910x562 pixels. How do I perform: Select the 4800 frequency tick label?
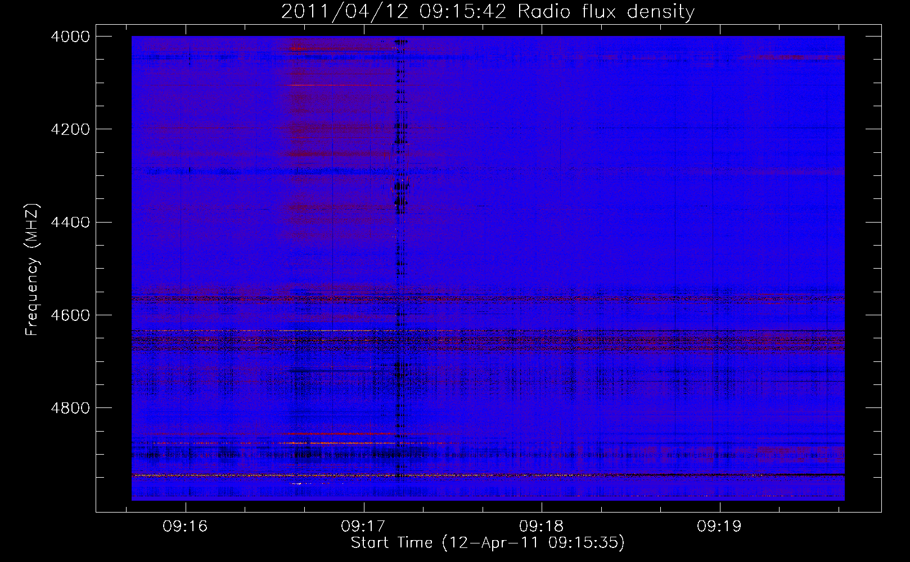pos(70,407)
